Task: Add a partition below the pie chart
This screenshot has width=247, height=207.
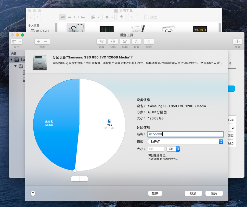Action: (75, 179)
